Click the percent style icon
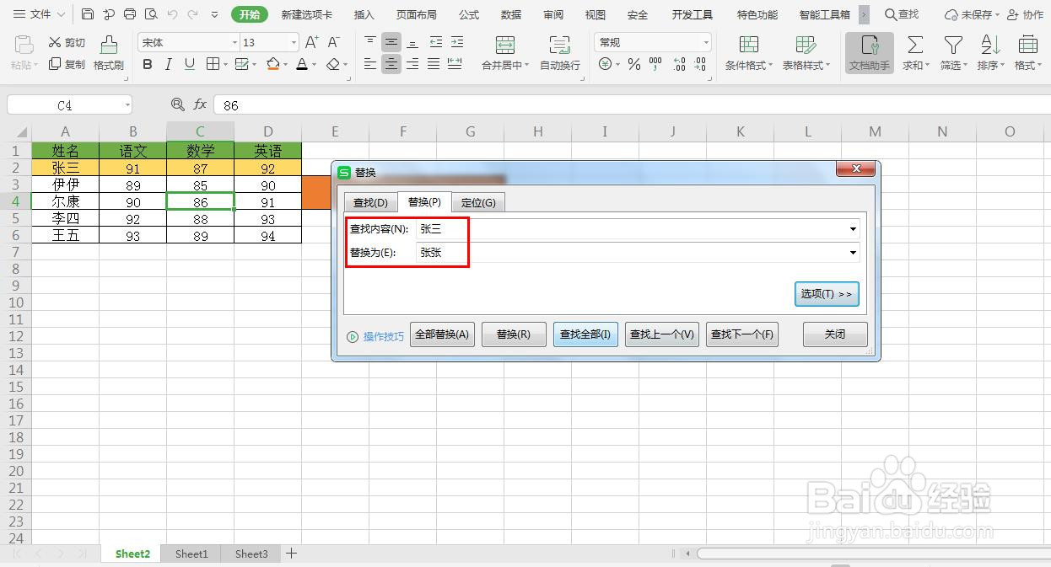 pos(634,64)
